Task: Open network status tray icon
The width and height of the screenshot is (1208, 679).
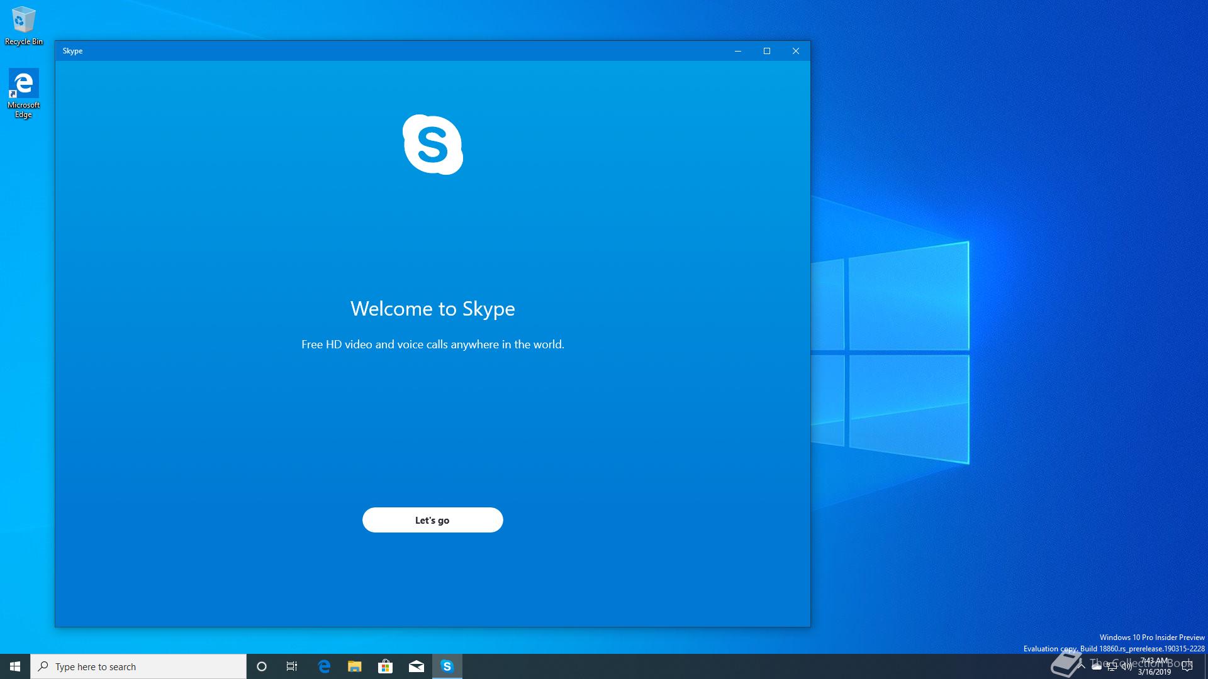Action: (1112, 666)
